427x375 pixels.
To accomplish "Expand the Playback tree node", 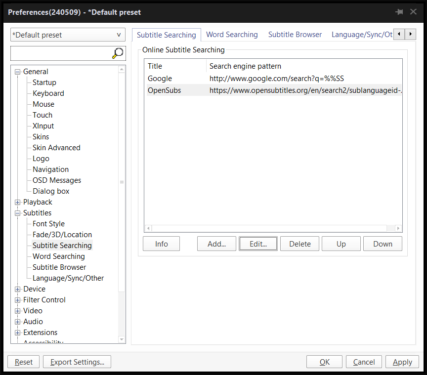I will point(18,203).
